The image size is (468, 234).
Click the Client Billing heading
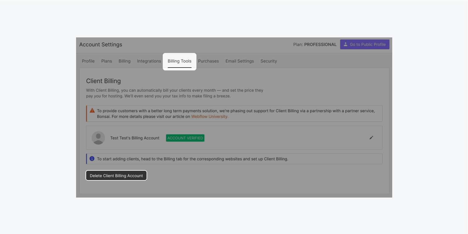click(104, 81)
